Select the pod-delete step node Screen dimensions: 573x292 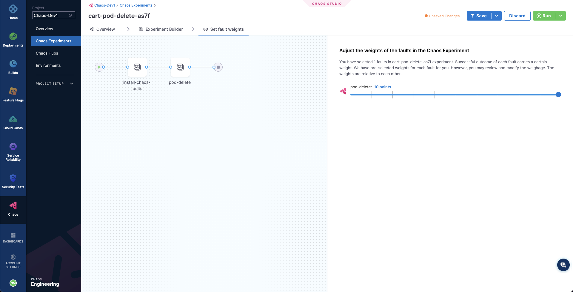coord(180,67)
